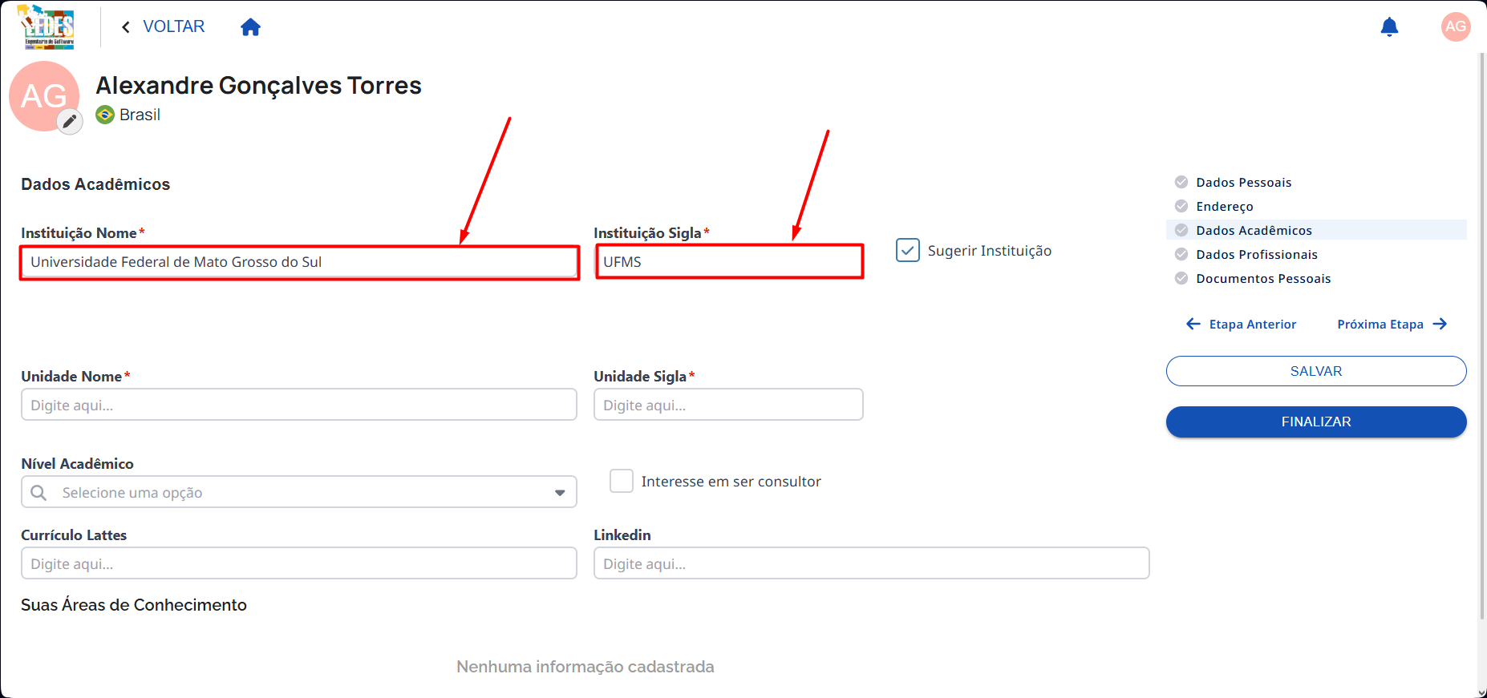Image resolution: width=1487 pixels, height=698 pixels.
Task: Enable Interesse em ser consultor
Action: coord(622,481)
